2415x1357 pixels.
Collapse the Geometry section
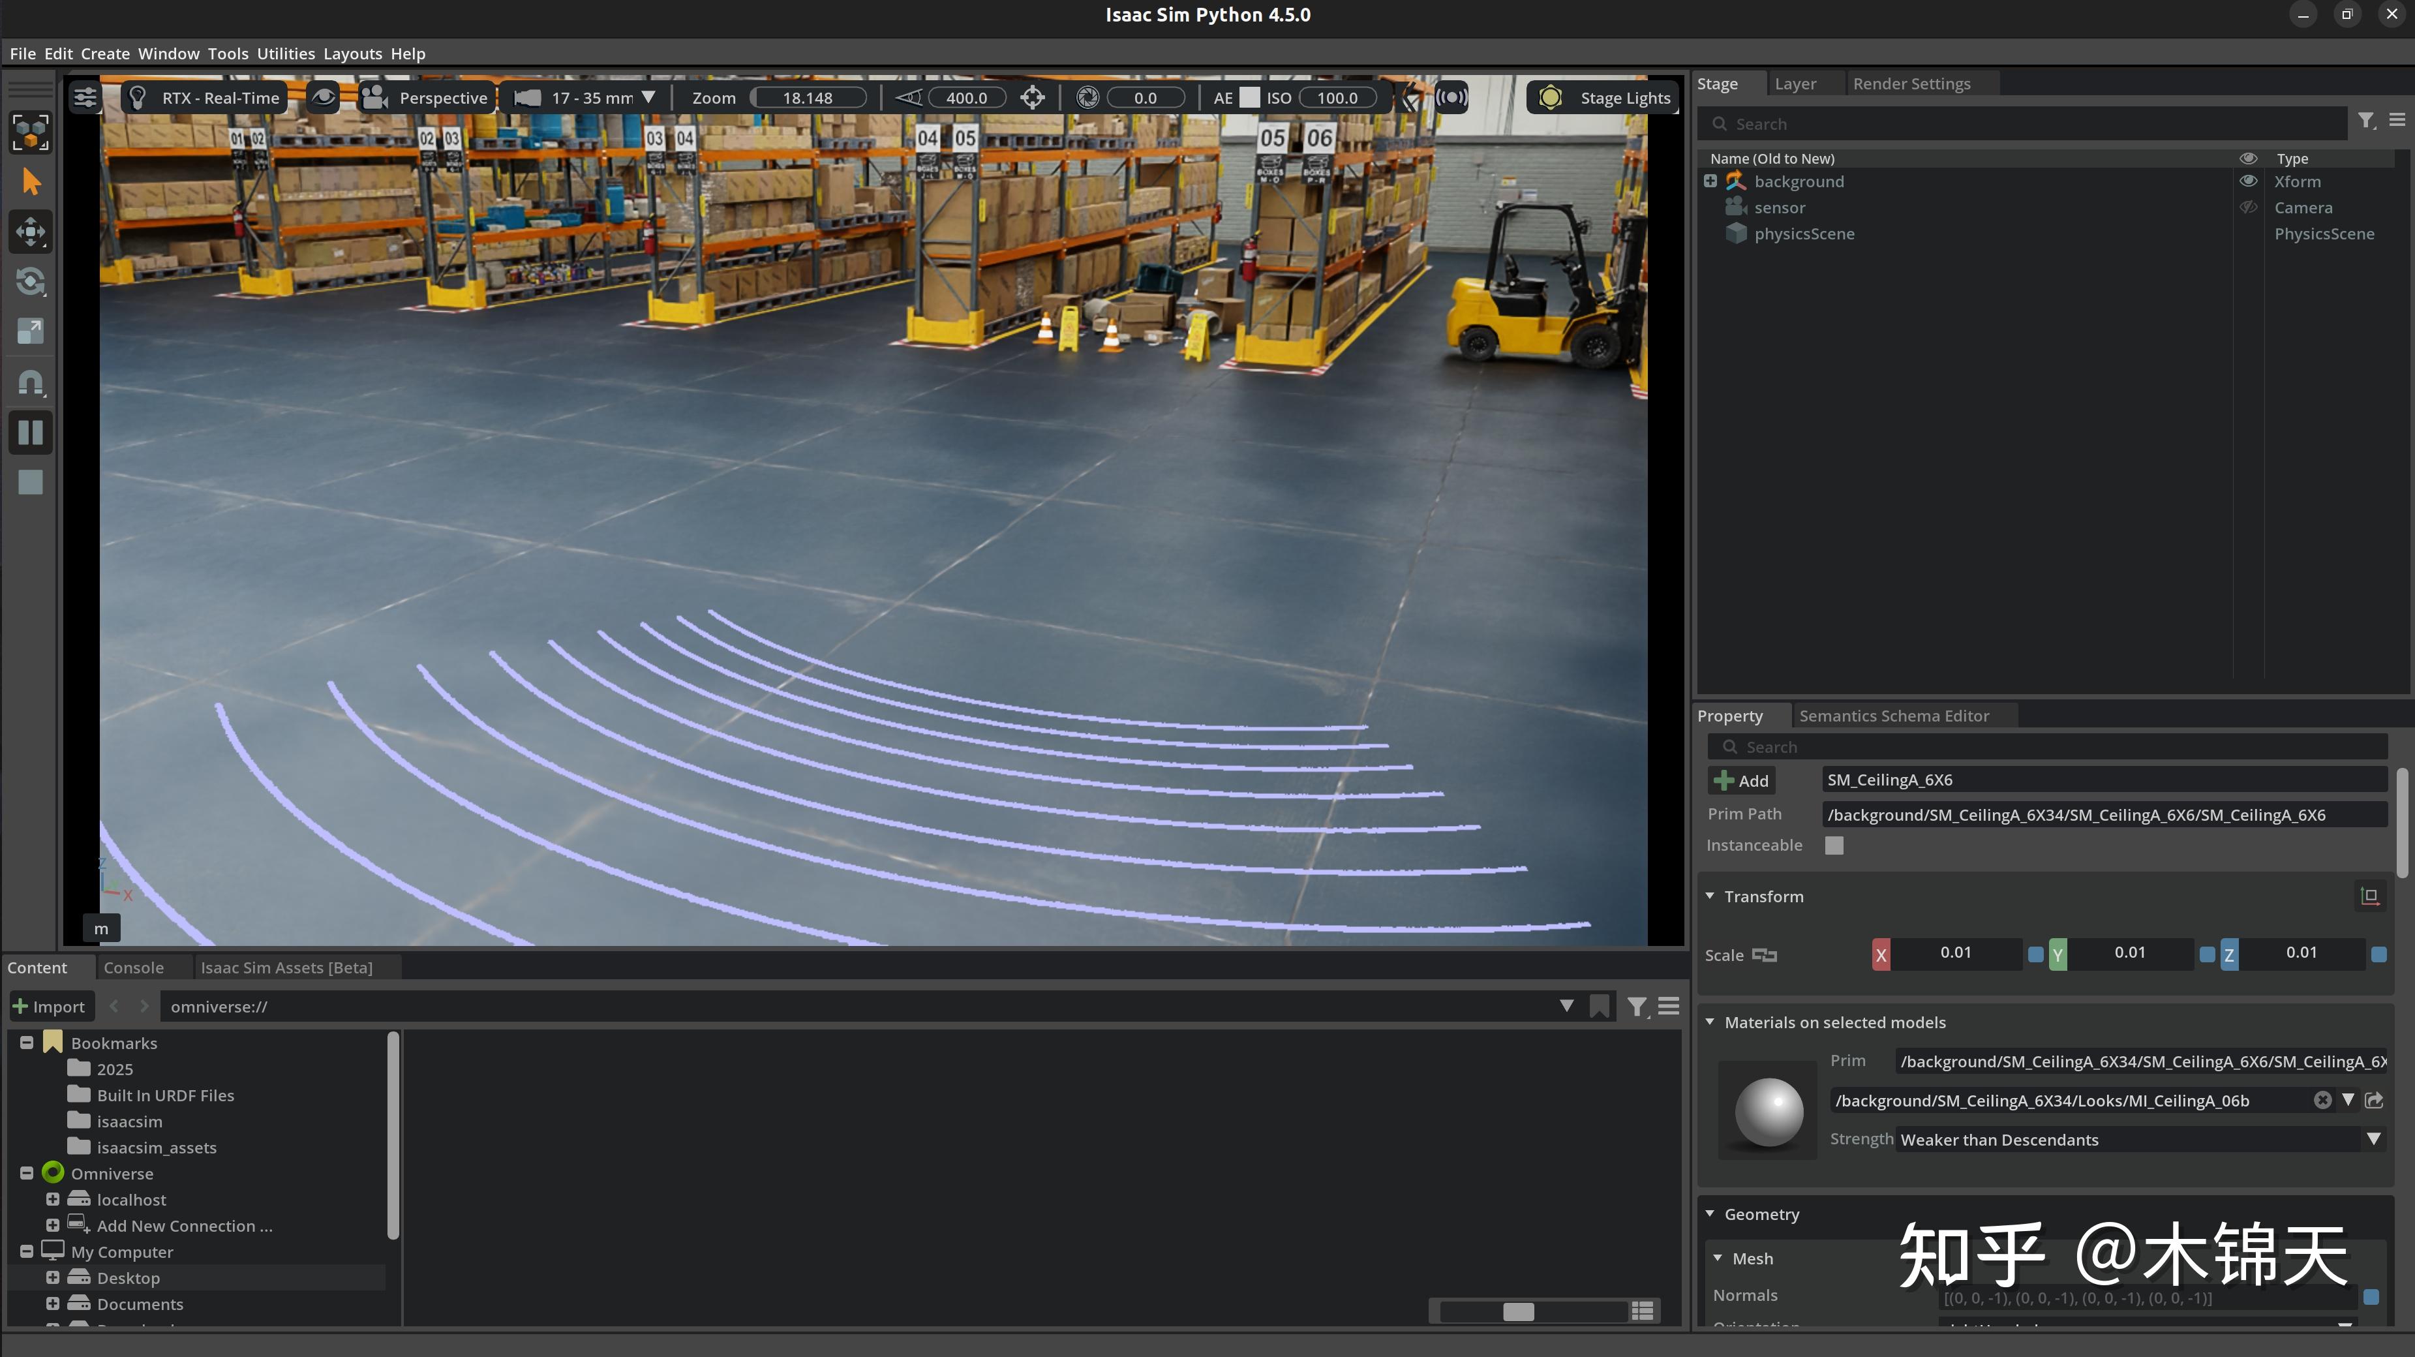coord(1710,1215)
